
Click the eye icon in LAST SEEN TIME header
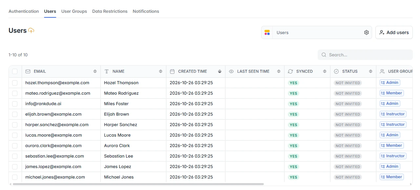coord(231,71)
